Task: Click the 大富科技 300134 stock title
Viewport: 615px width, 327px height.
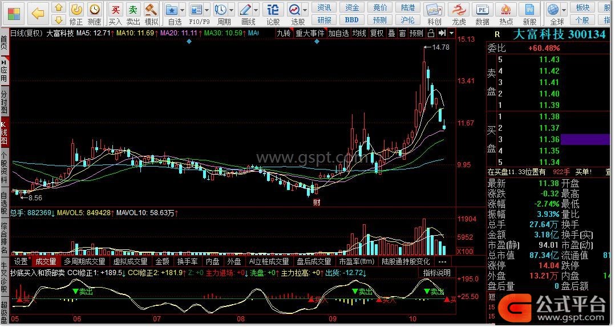Action: 559,35
